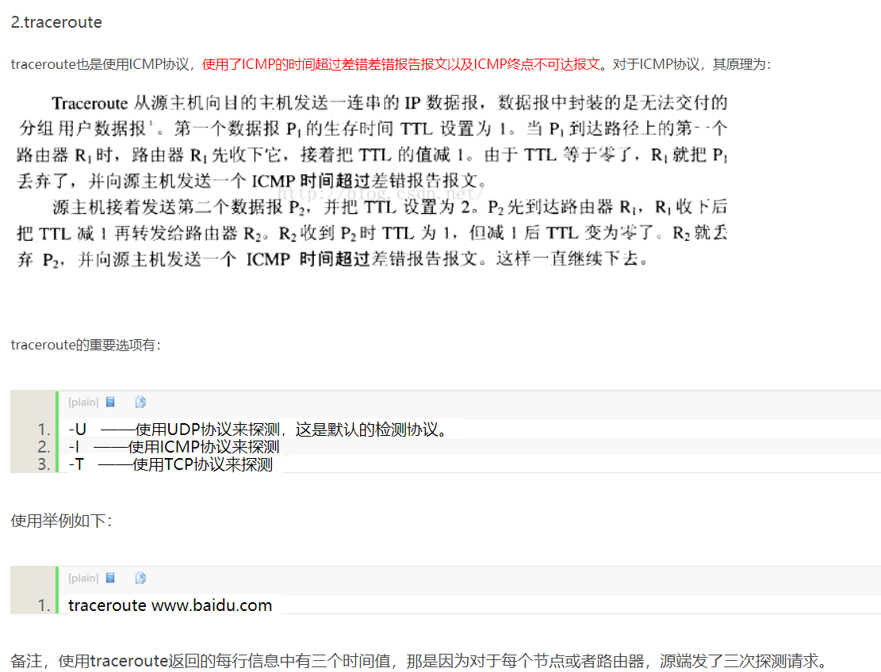Click line number 3 in options block
The image size is (881, 672).
(x=44, y=464)
